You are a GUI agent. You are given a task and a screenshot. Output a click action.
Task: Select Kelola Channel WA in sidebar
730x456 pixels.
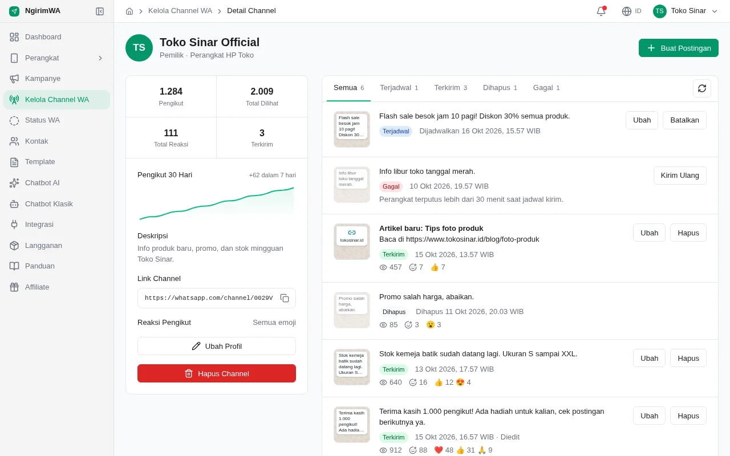(56, 100)
